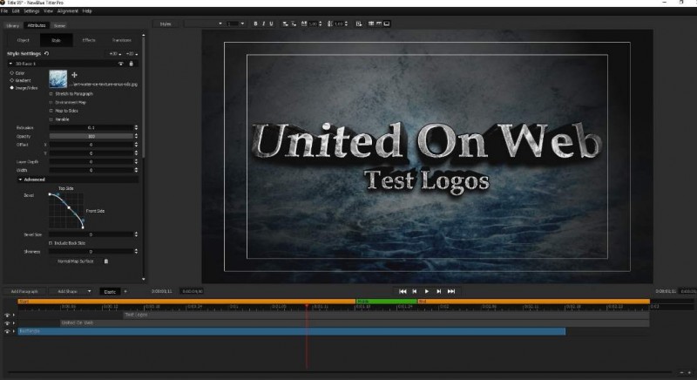The height and width of the screenshot is (380, 697).
Task: Open the +2D add layer dropdown
Action: tap(132, 54)
